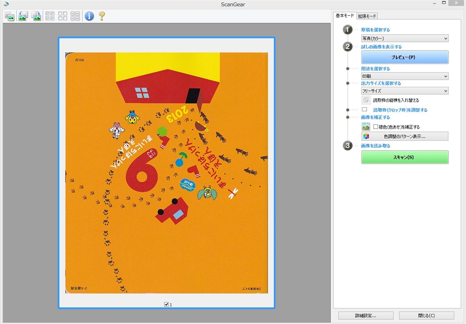466x324 pixels.
Task: Click the 出力サイズを選択する heading
Action: (381, 83)
